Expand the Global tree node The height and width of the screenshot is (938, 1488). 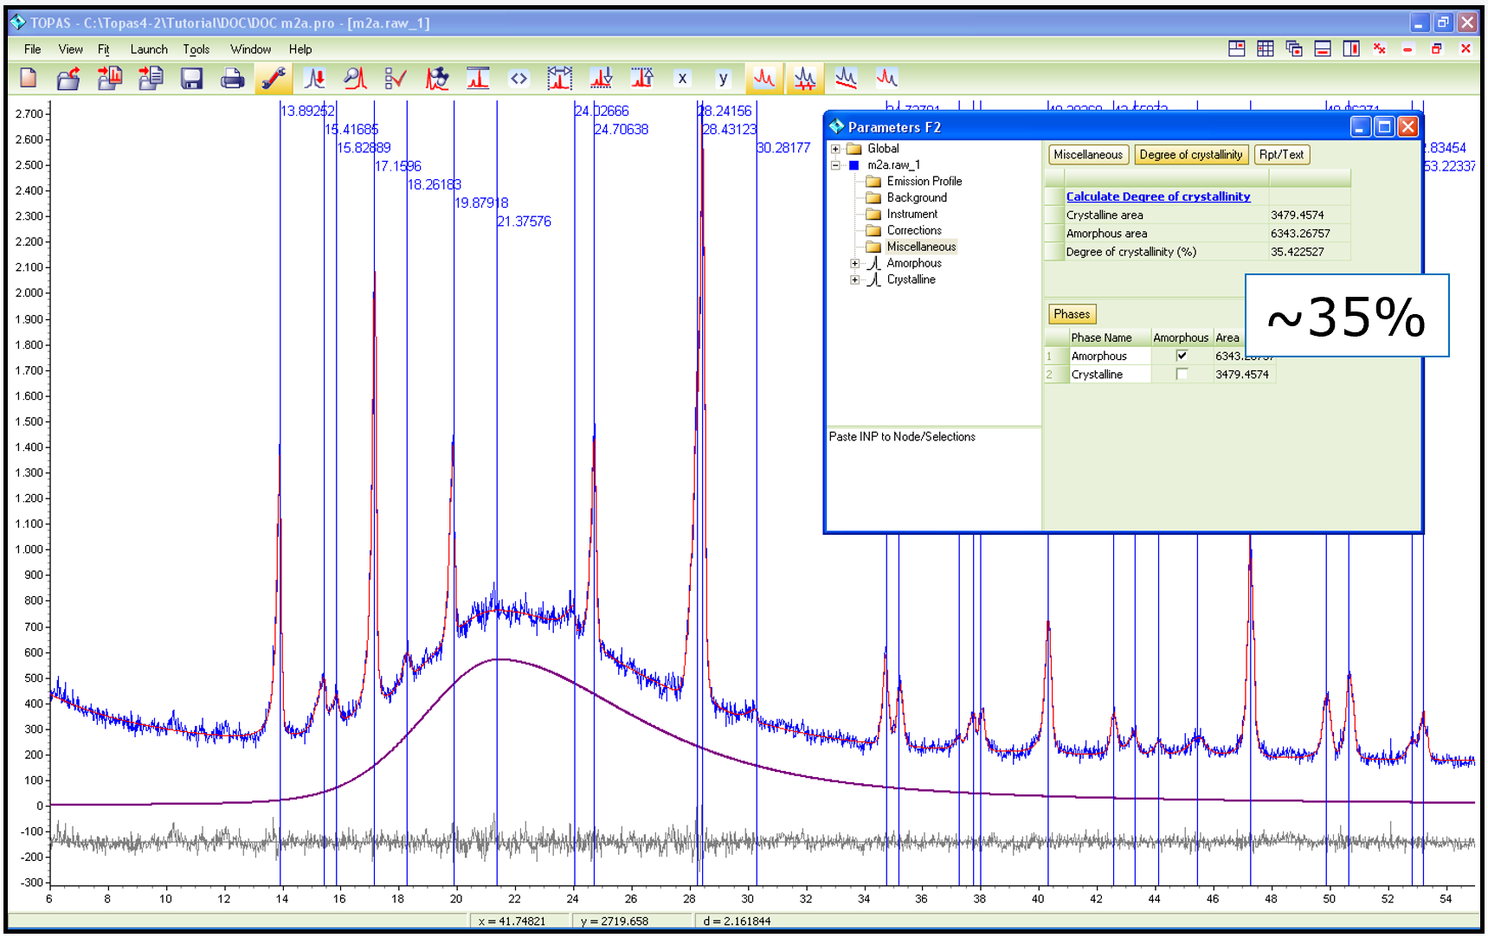pos(836,149)
